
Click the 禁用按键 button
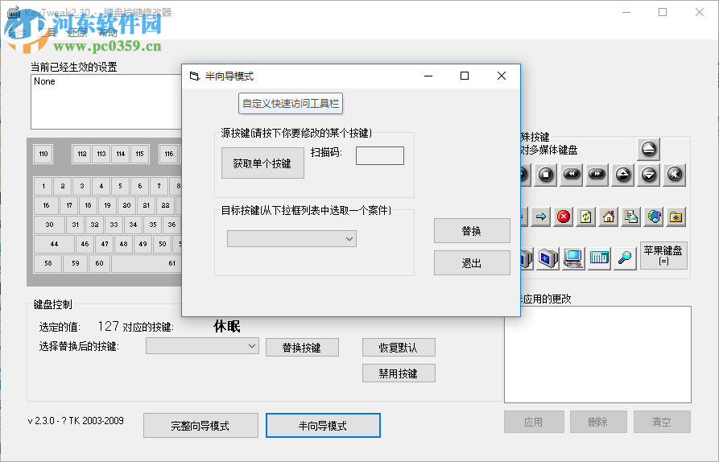click(399, 373)
